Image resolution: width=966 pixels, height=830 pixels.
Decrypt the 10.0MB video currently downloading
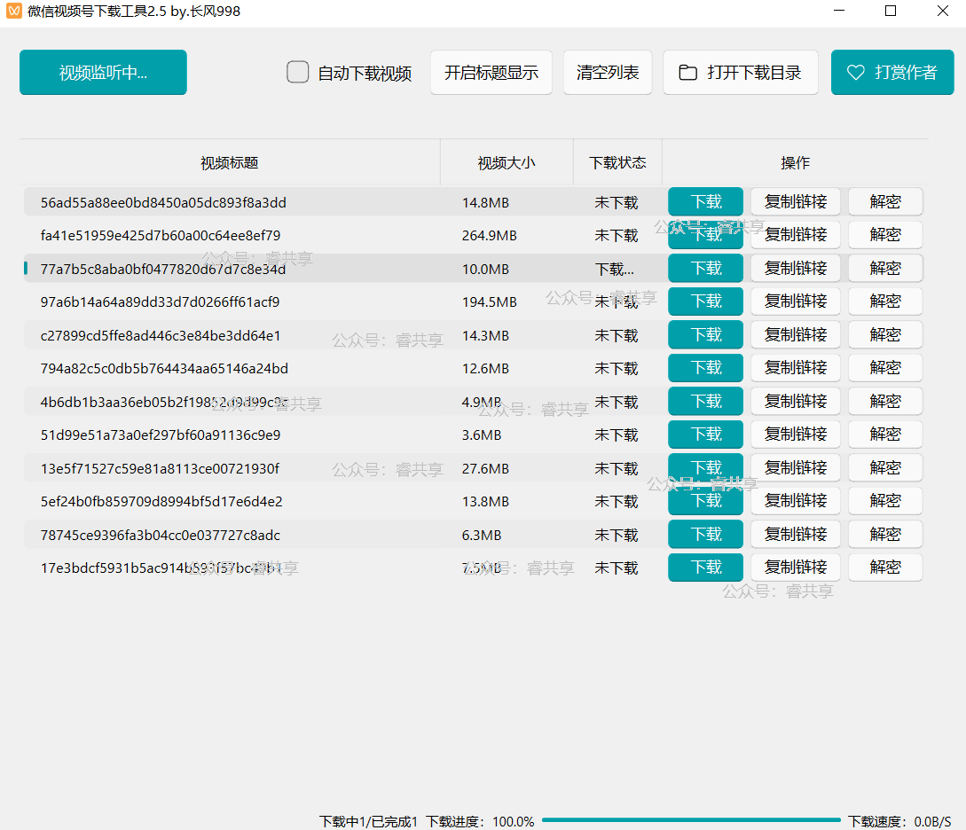(884, 268)
